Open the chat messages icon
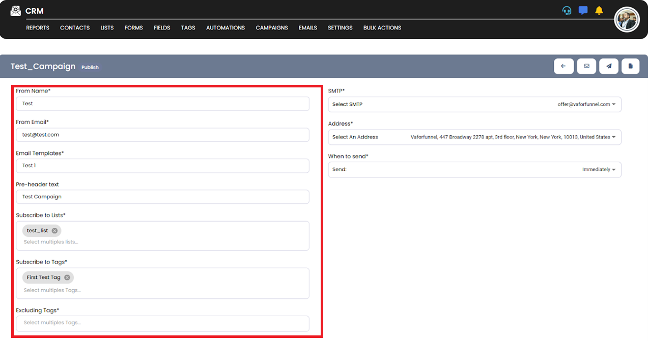This screenshot has width=648, height=341. 583,11
